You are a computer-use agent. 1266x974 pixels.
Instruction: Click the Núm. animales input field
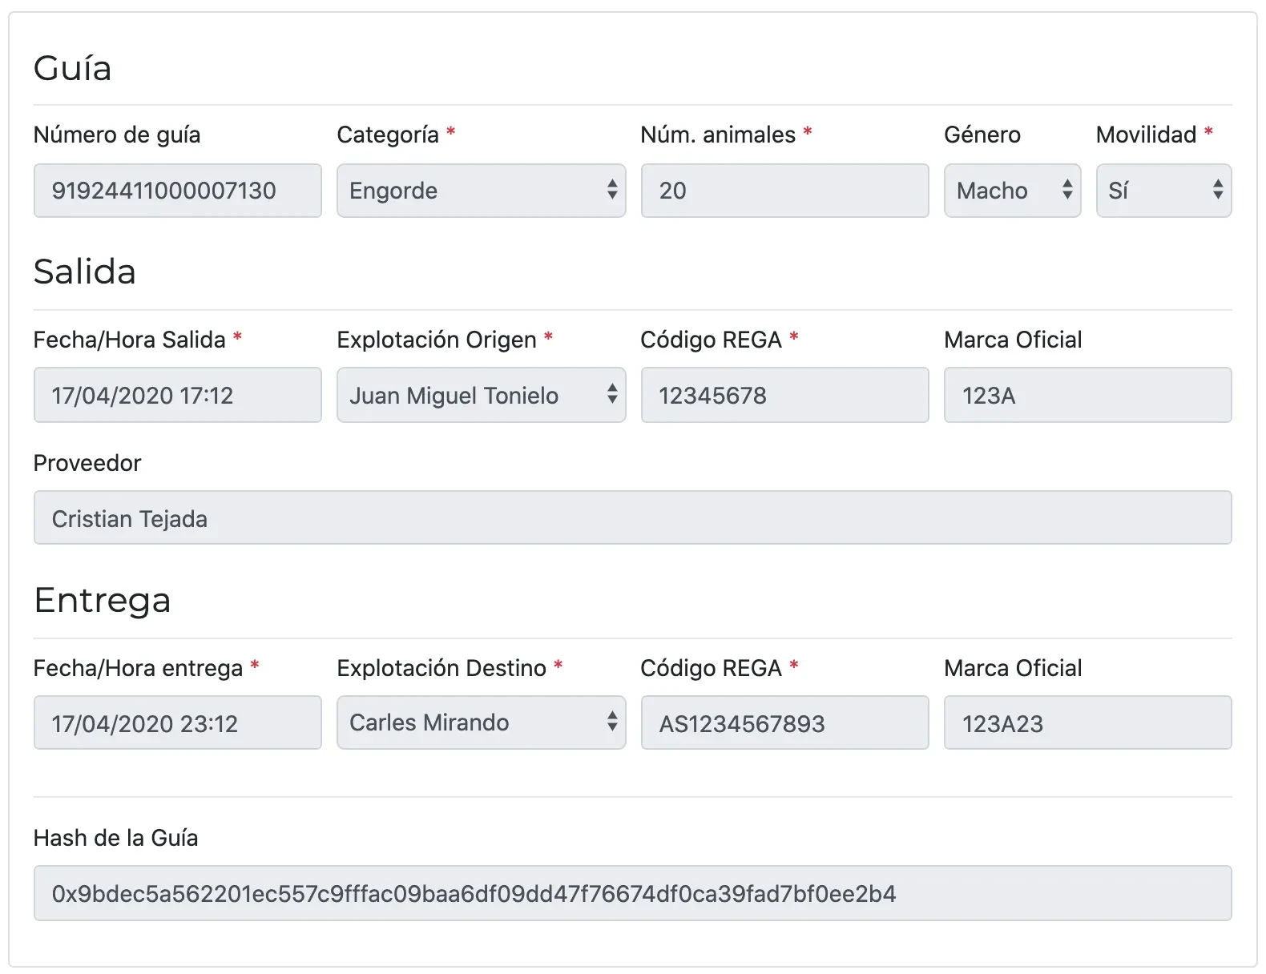[x=784, y=191]
